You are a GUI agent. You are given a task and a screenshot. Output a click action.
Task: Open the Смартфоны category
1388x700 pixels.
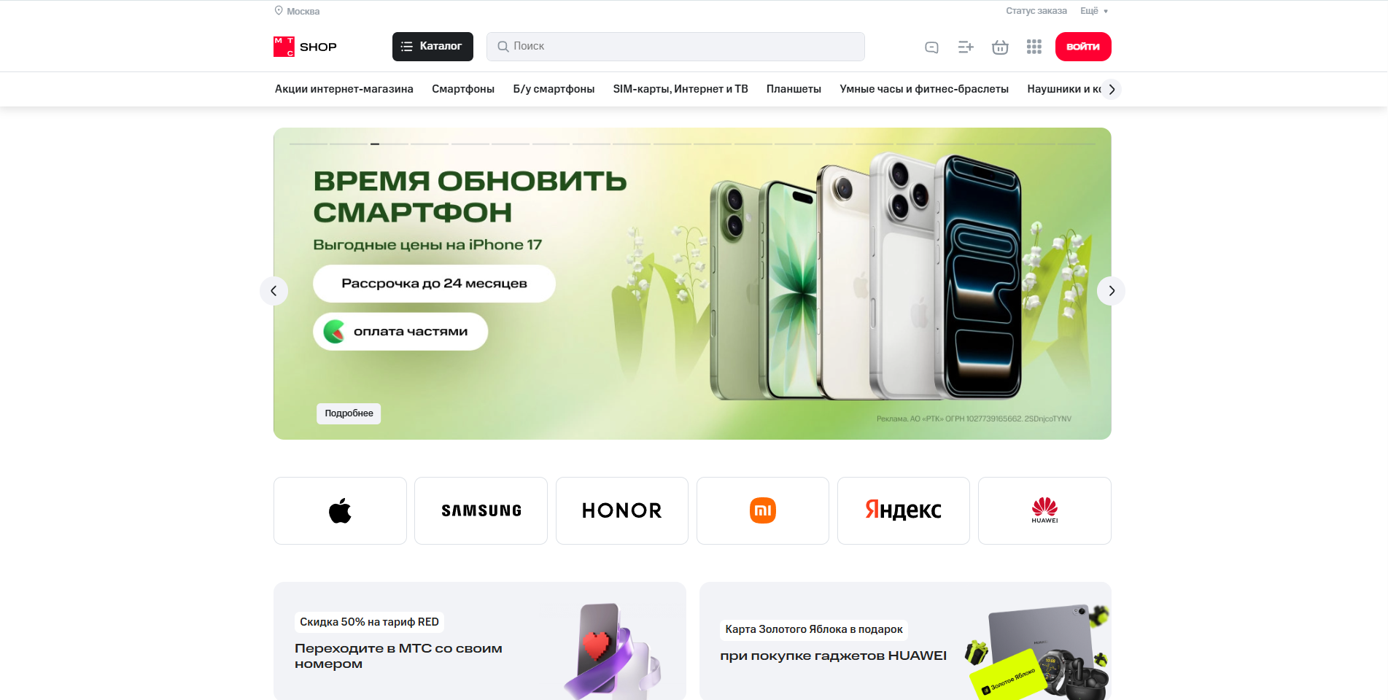(463, 89)
